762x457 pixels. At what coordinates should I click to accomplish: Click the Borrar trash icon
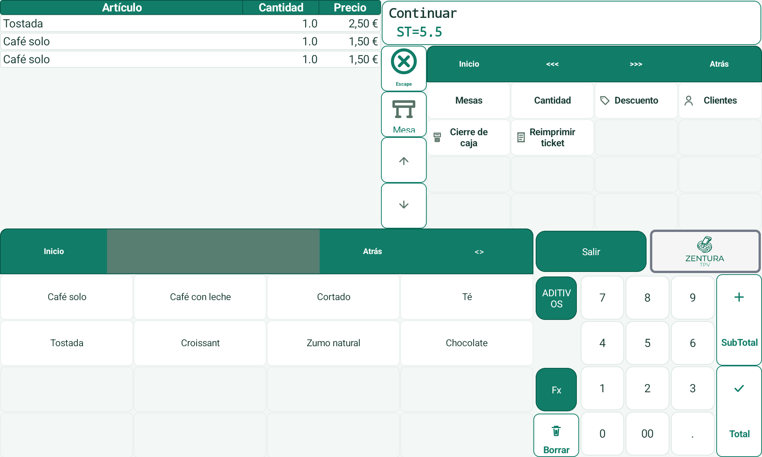[x=556, y=431]
